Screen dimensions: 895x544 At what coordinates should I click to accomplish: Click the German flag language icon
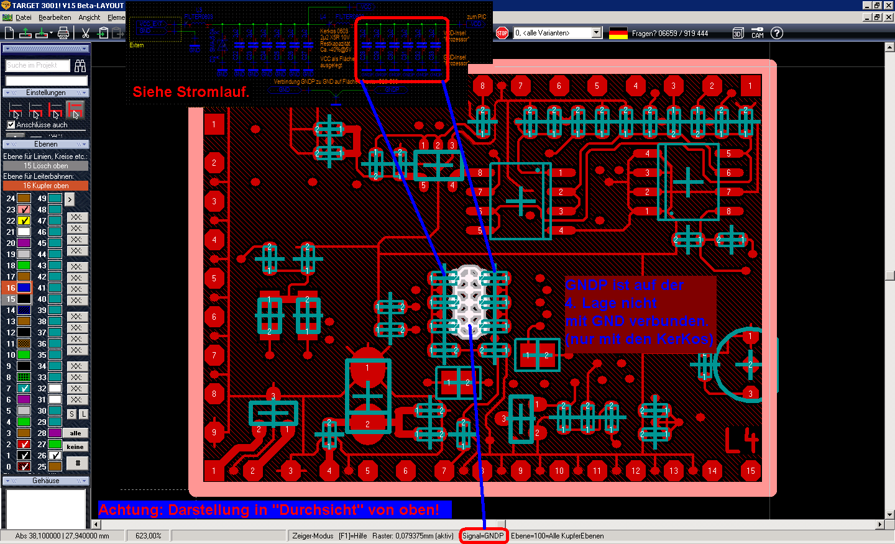pyautogui.click(x=618, y=33)
